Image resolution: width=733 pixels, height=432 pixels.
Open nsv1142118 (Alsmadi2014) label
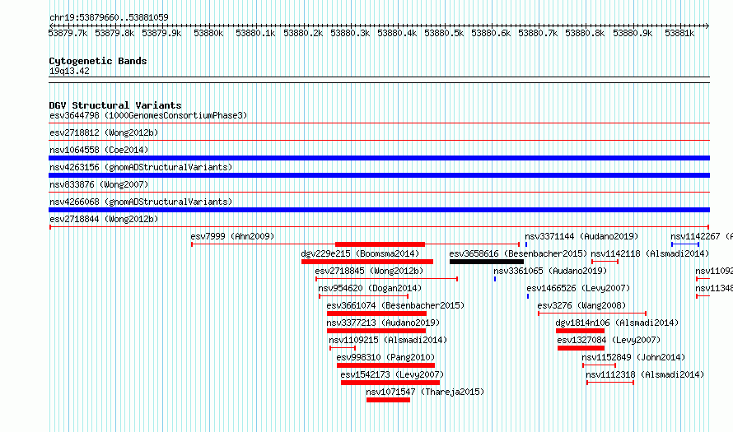[x=650, y=253]
